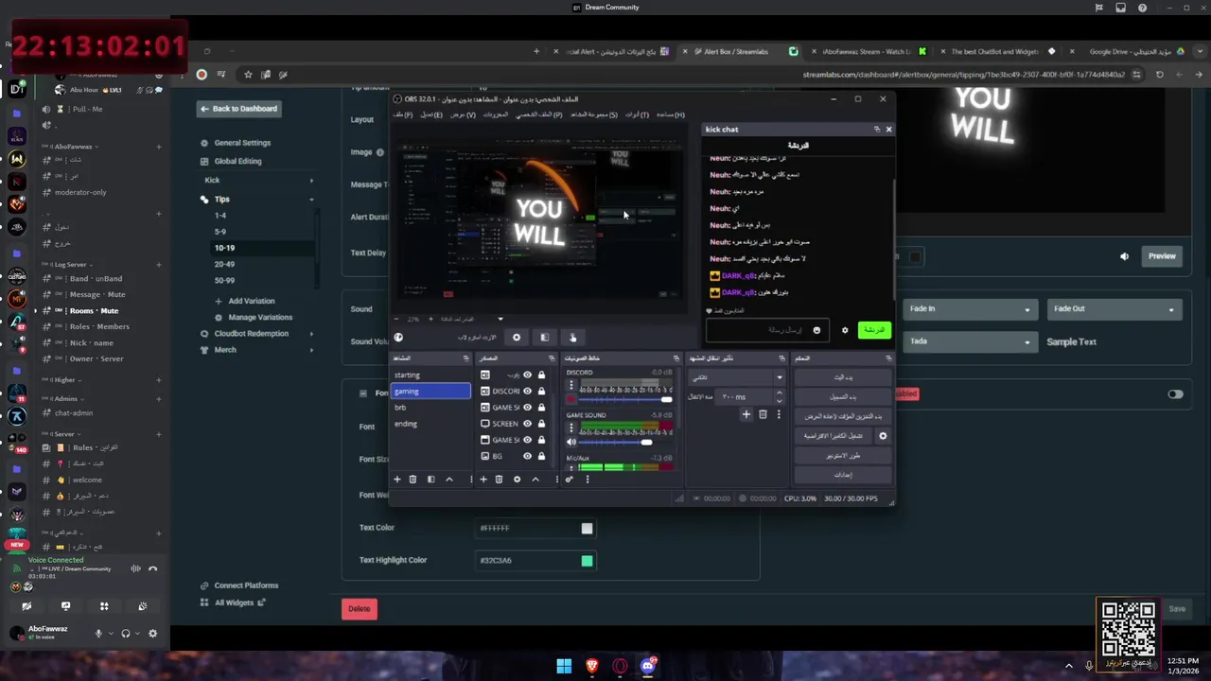Viewport: 1211px width, 681px height.
Task: Open Global Editing in Streamlabs sidebar
Action: click(237, 162)
